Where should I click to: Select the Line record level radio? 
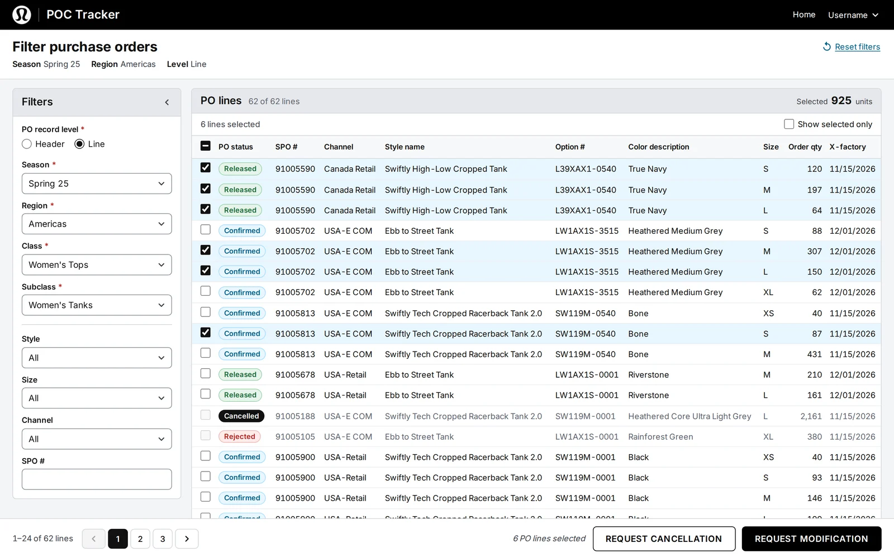point(79,144)
